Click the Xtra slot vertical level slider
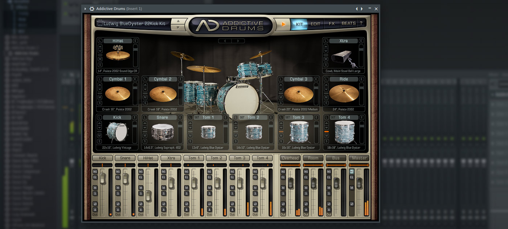Screen dimensions: 508x229 click(361, 56)
